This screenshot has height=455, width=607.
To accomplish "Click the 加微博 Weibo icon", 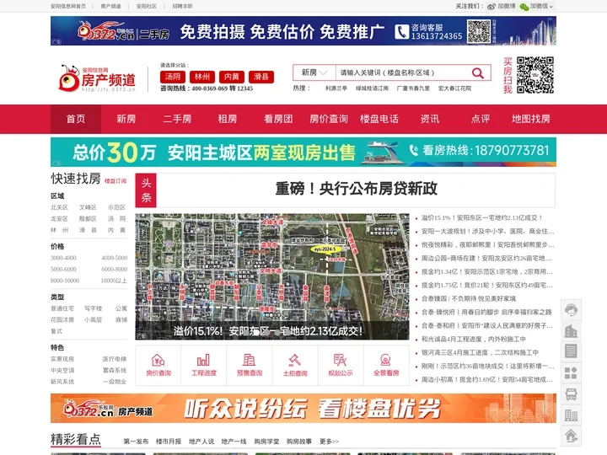I will [492, 6].
